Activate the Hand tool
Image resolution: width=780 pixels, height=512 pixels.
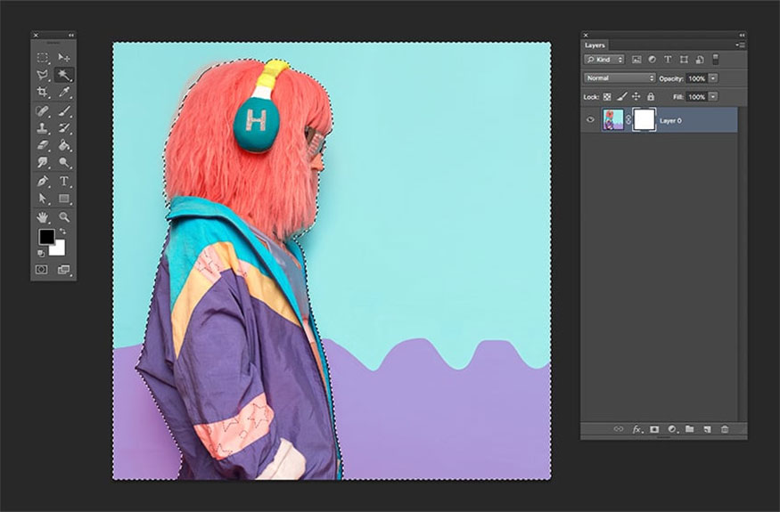coord(42,216)
